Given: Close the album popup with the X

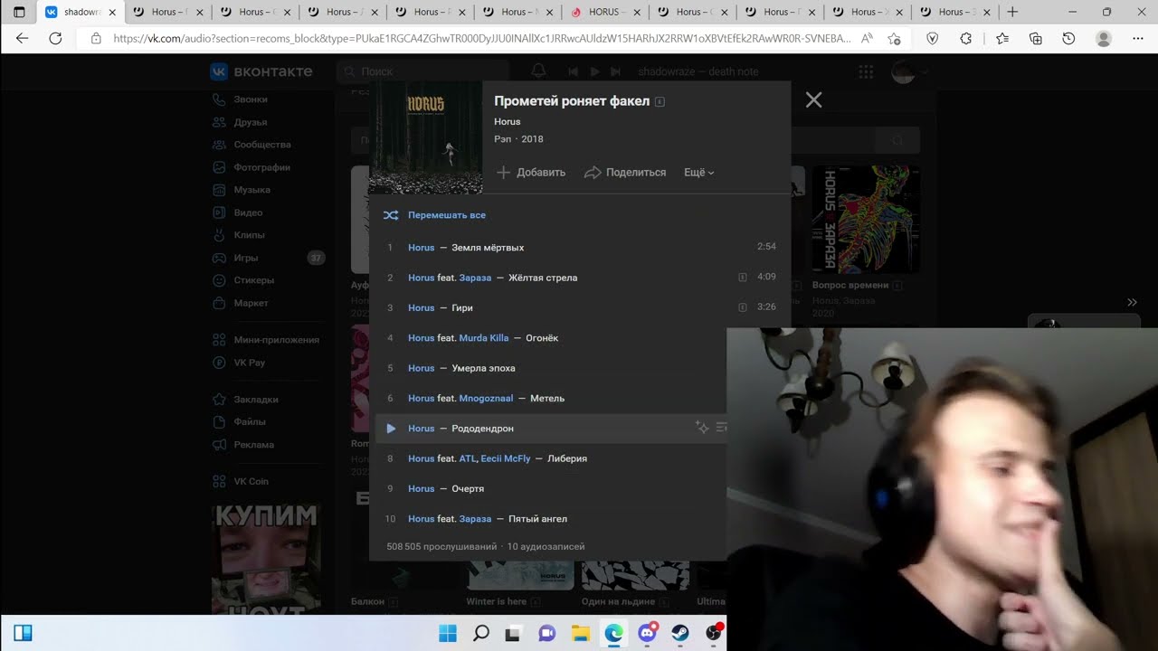Looking at the screenshot, I should pos(813,100).
